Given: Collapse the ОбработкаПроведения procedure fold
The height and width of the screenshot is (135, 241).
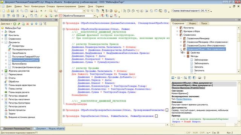Looking at the screenshot, I should [64, 29].
